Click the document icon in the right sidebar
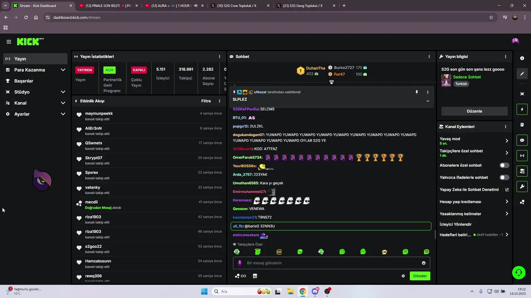Screen dimensions: 531x298 pos(522,125)
